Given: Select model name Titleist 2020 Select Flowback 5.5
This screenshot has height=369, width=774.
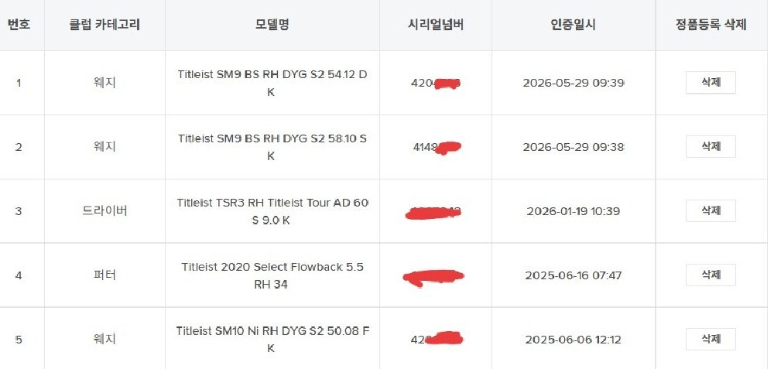Looking at the screenshot, I should click(272, 275).
